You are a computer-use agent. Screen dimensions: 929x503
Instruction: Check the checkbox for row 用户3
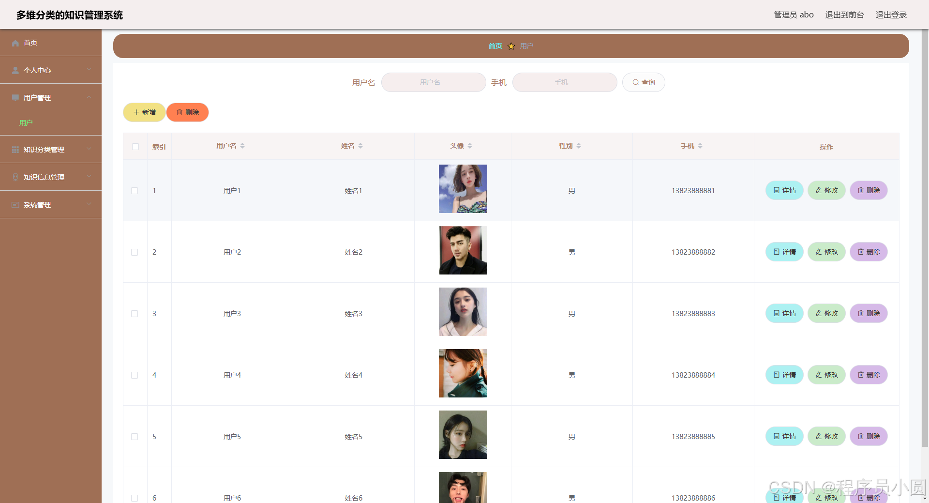[x=135, y=314]
